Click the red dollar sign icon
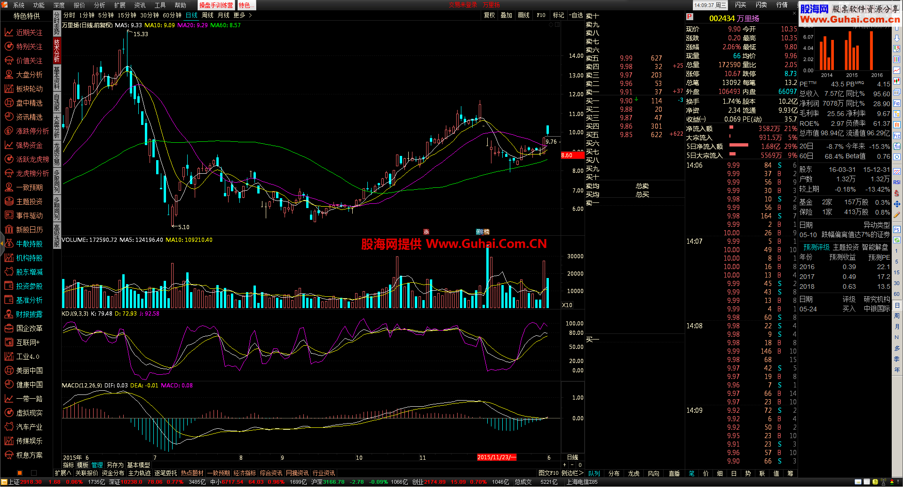903x487 pixels. pos(897,193)
